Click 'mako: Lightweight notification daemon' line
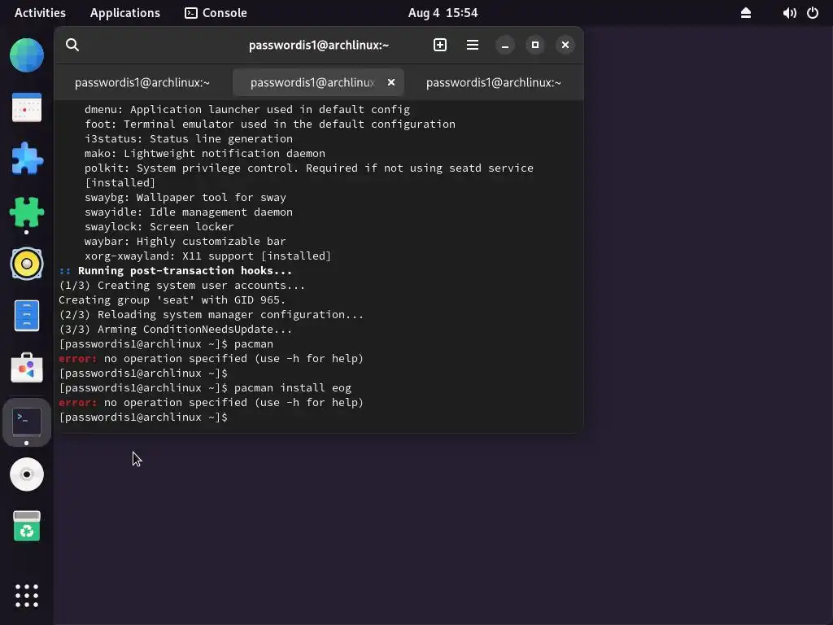This screenshot has height=625, width=833. (204, 154)
